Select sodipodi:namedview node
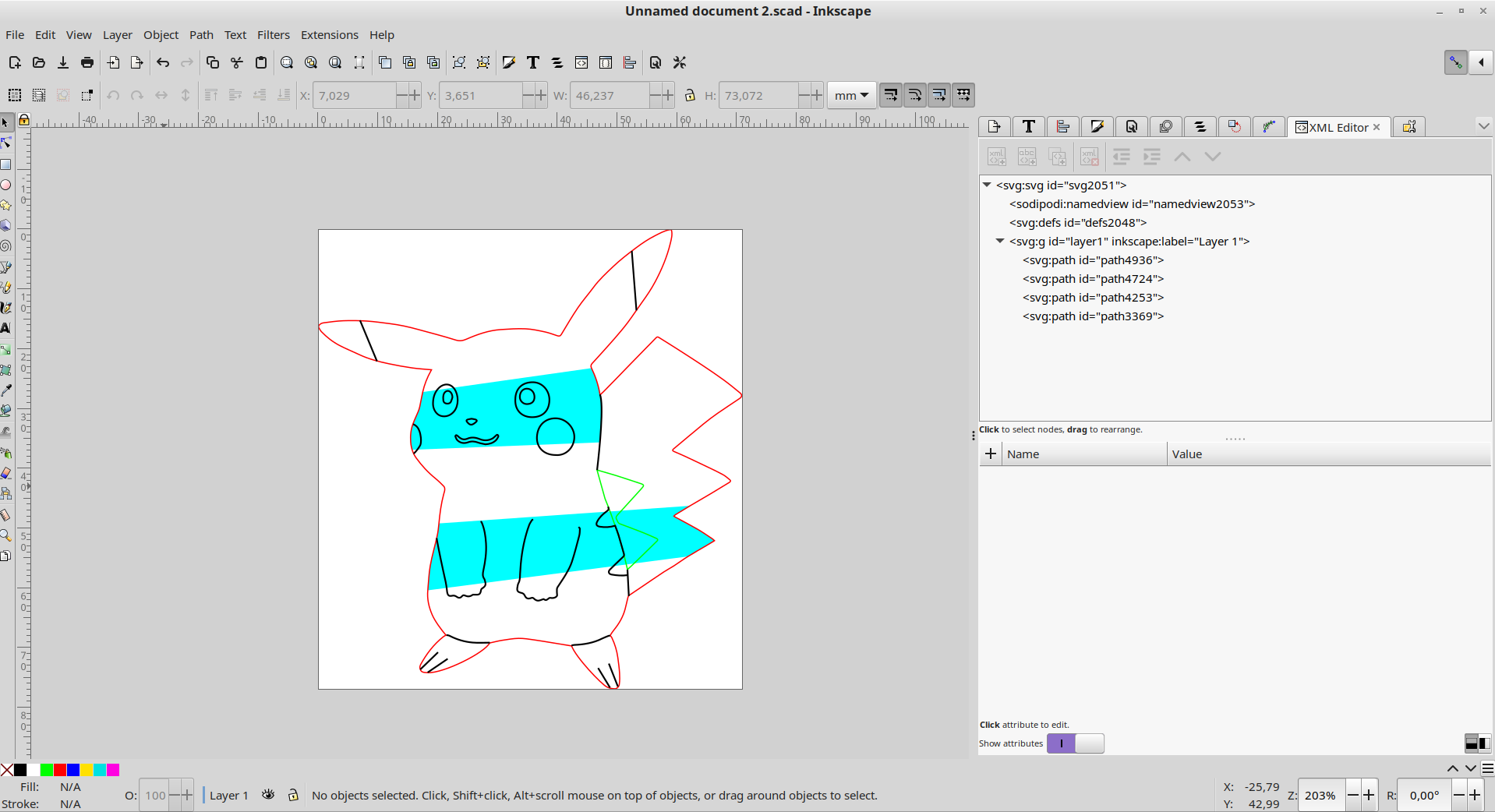 click(x=1132, y=204)
